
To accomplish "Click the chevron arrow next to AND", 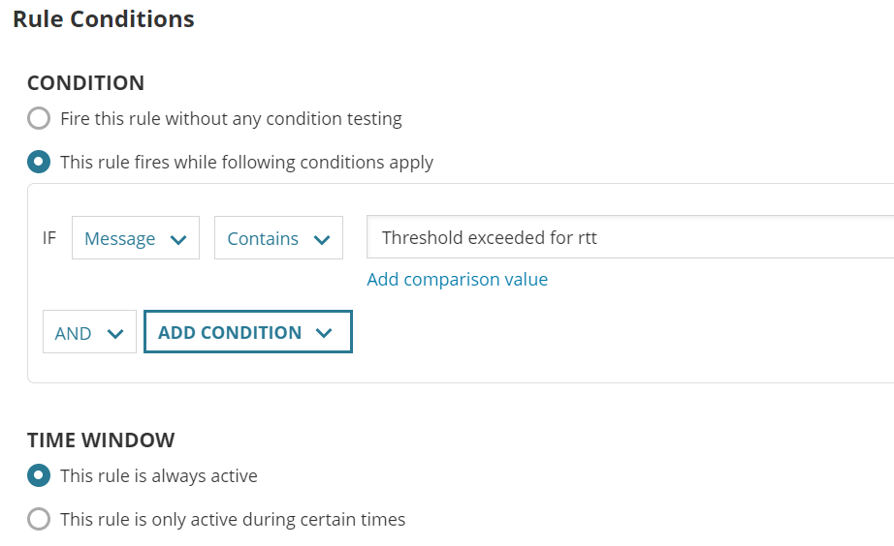I will coord(115,334).
